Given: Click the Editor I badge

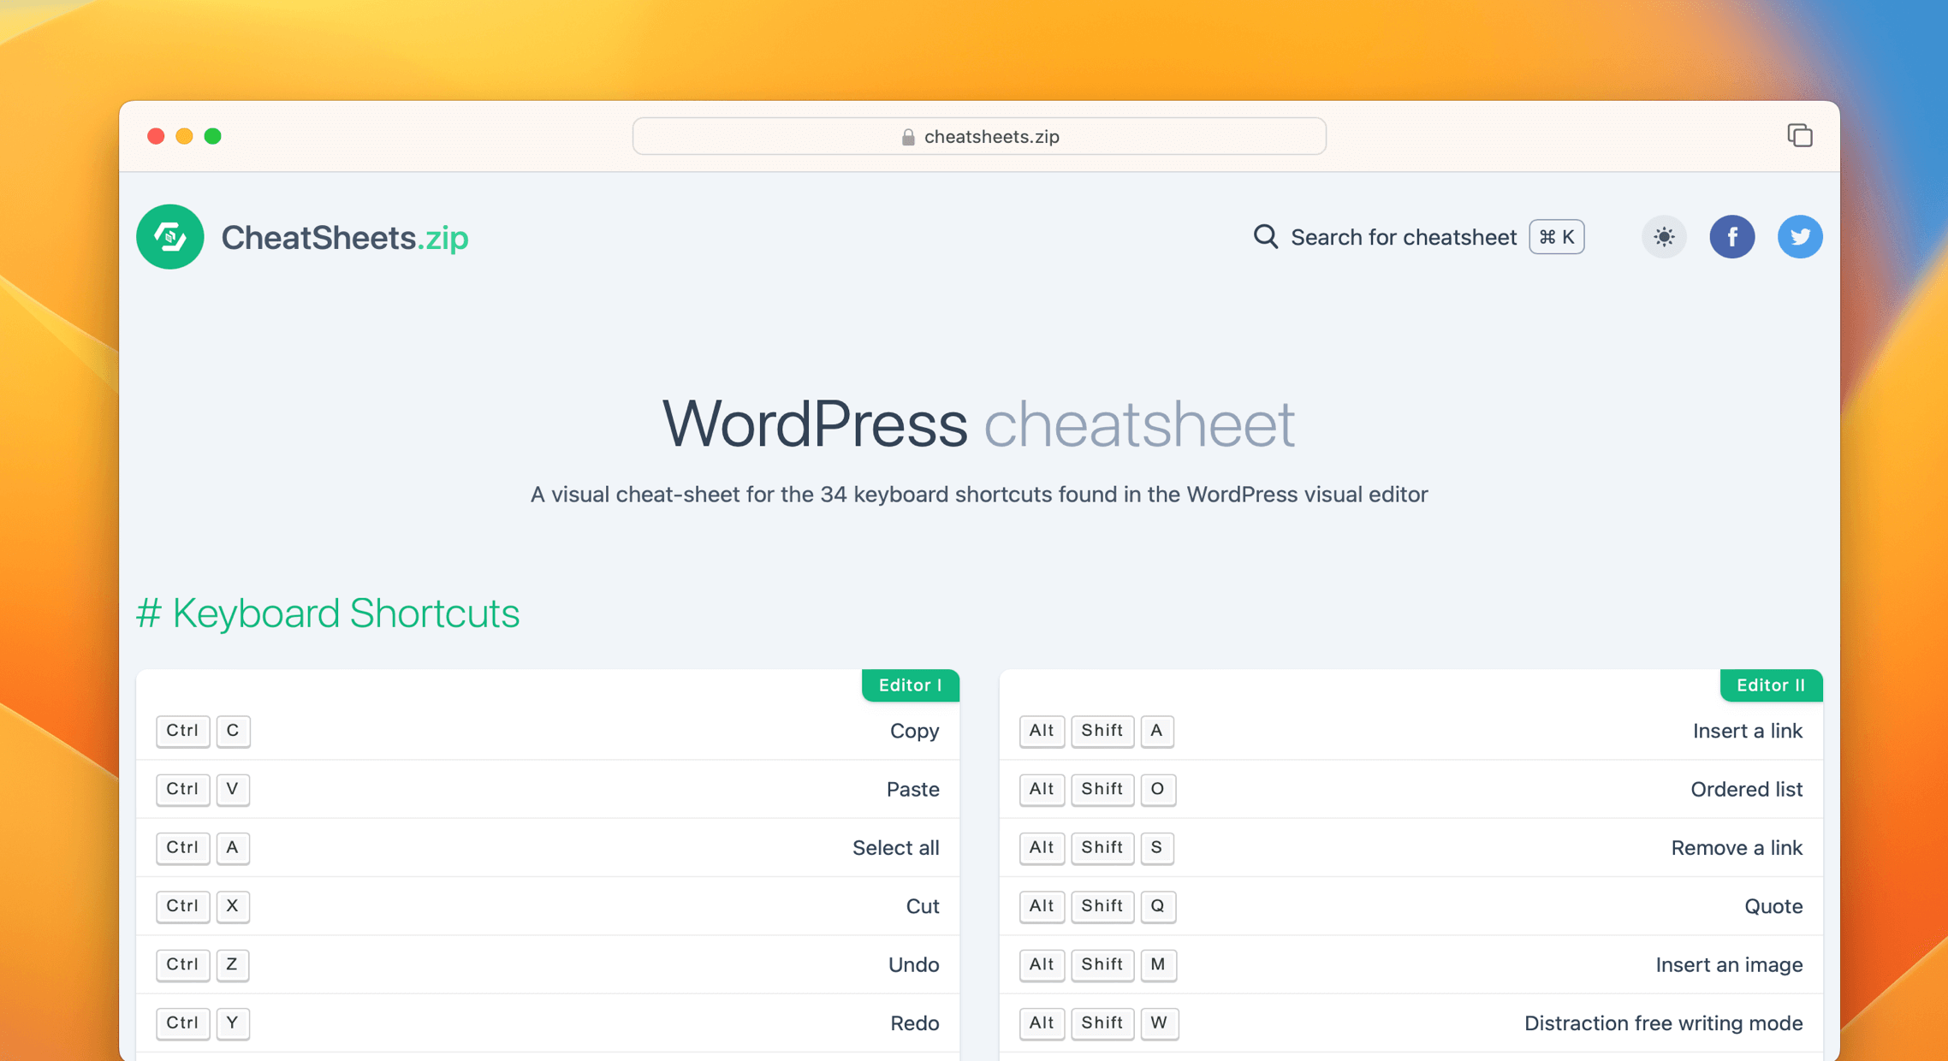Looking at the screenshot, I should 910,685.
